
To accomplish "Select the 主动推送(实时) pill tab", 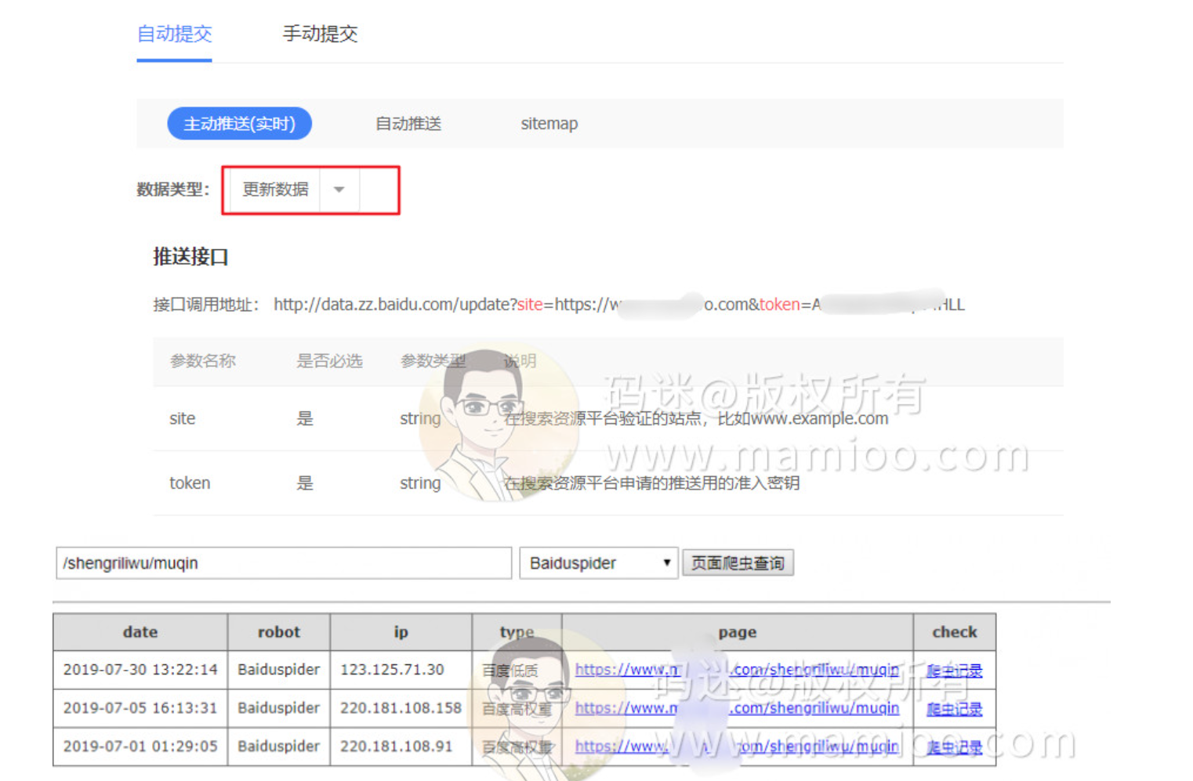I will [239, 124].
